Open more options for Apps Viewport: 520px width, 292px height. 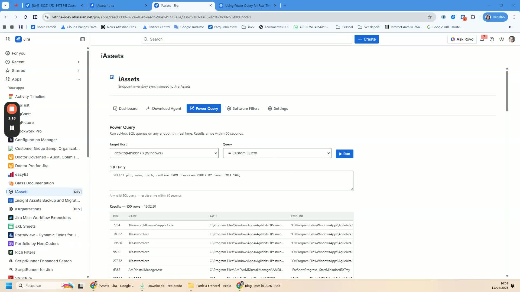[x=78, y=79]
